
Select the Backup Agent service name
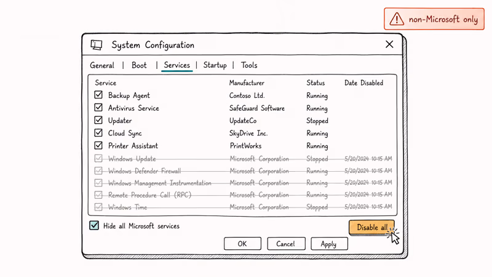tap(129, 95)
